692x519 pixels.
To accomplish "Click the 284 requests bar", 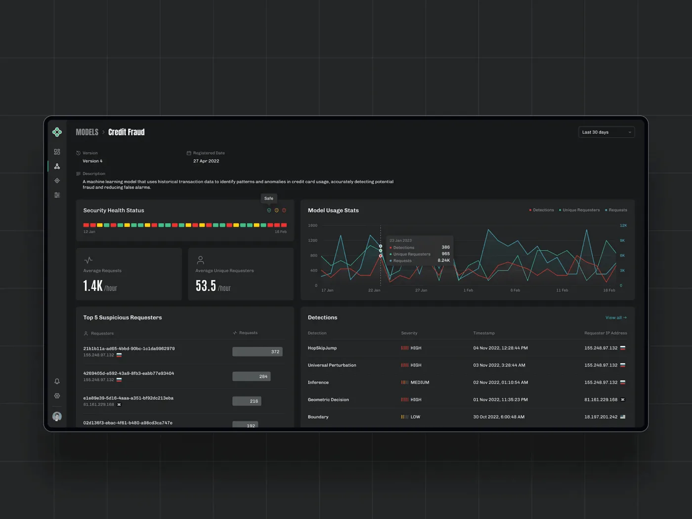I will (x=252, y=376).
